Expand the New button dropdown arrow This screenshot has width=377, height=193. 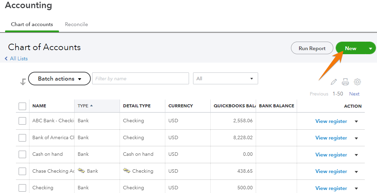[370, 48]
